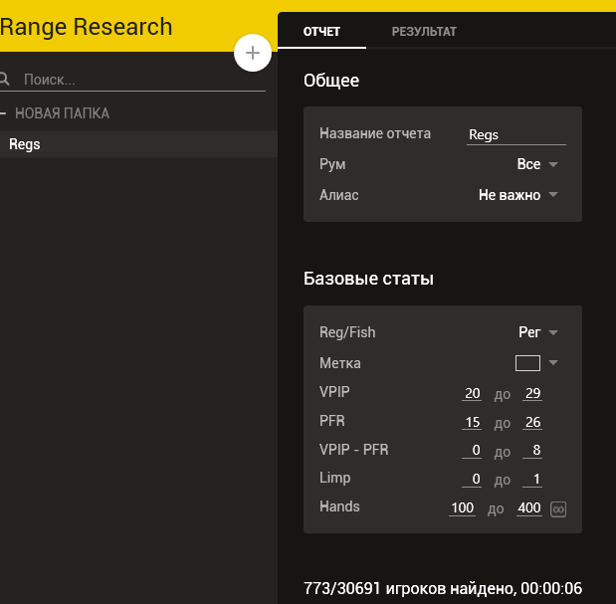Click the Метка color swatch
The image size is (616, 604).
[527, 363]
